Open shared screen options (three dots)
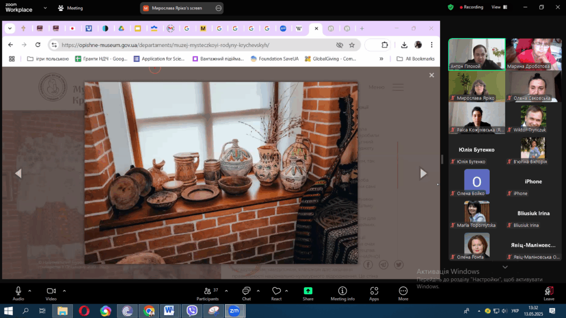The width and height of the screenshot is (566, 318). pyautogui.click(x=219, y=8)
